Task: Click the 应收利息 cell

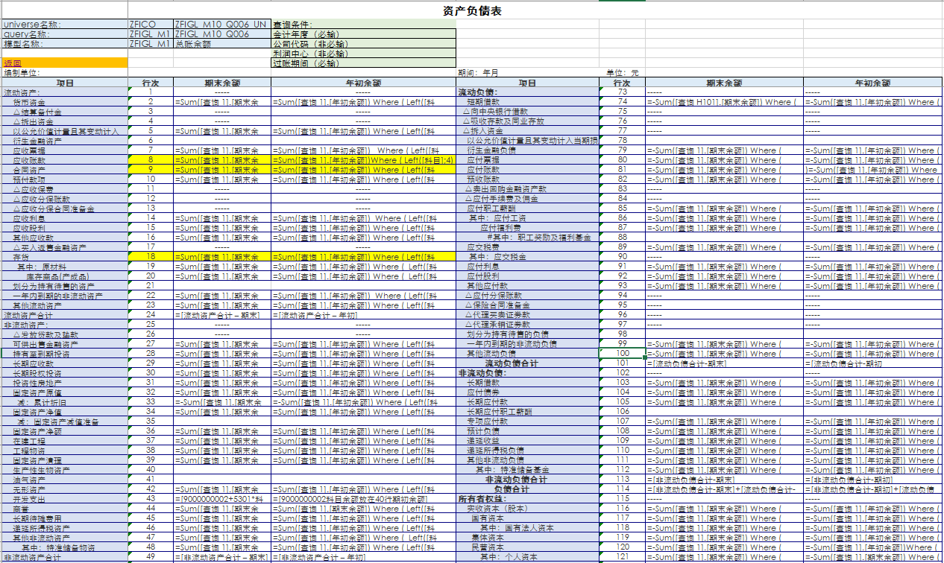Action: tap(65, 218)
